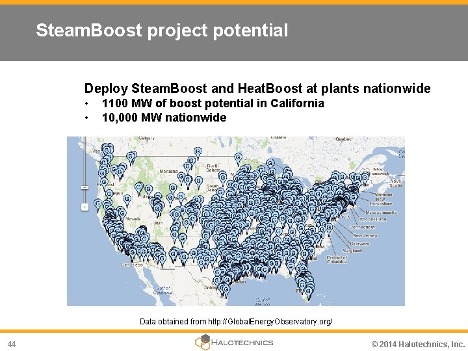This screenshot has height=351, width=468.
Task: Click the Maryland map label
Action: 352,251
